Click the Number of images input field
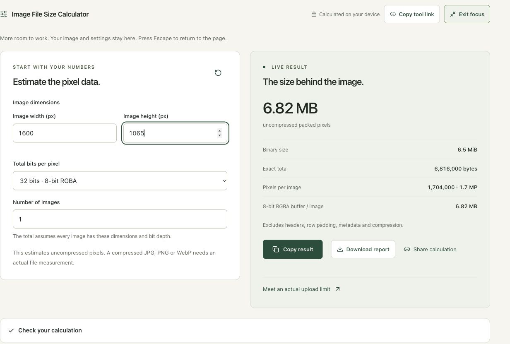Image resolution: width=510 pixels, height=344 pixels. (120, 219)
